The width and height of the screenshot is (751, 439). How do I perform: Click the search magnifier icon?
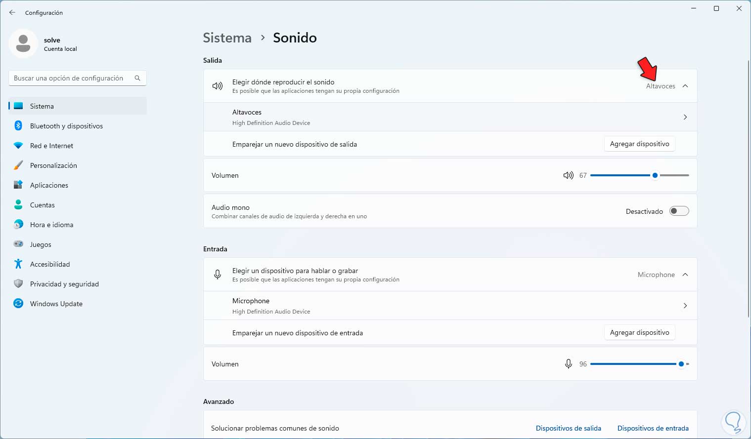[137, 78]
